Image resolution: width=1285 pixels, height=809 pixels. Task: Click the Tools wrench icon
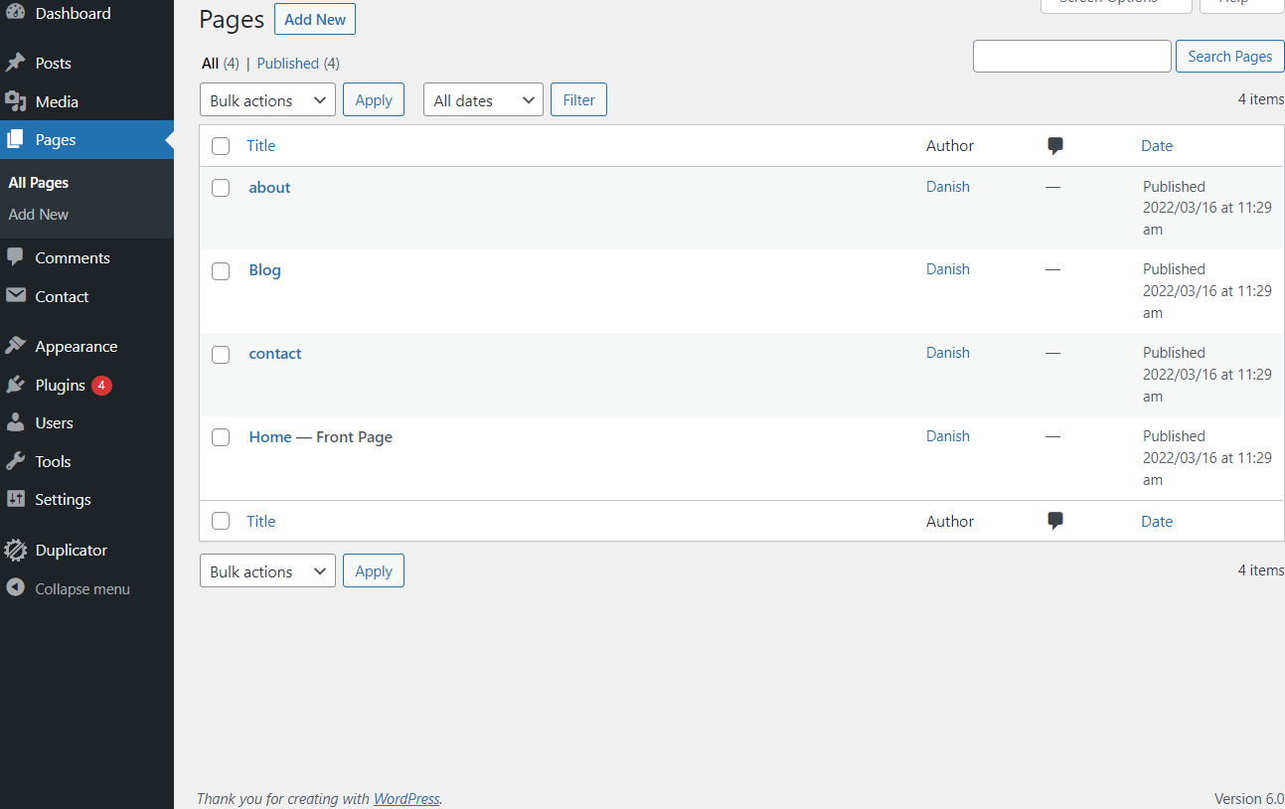tap(15, 461)
